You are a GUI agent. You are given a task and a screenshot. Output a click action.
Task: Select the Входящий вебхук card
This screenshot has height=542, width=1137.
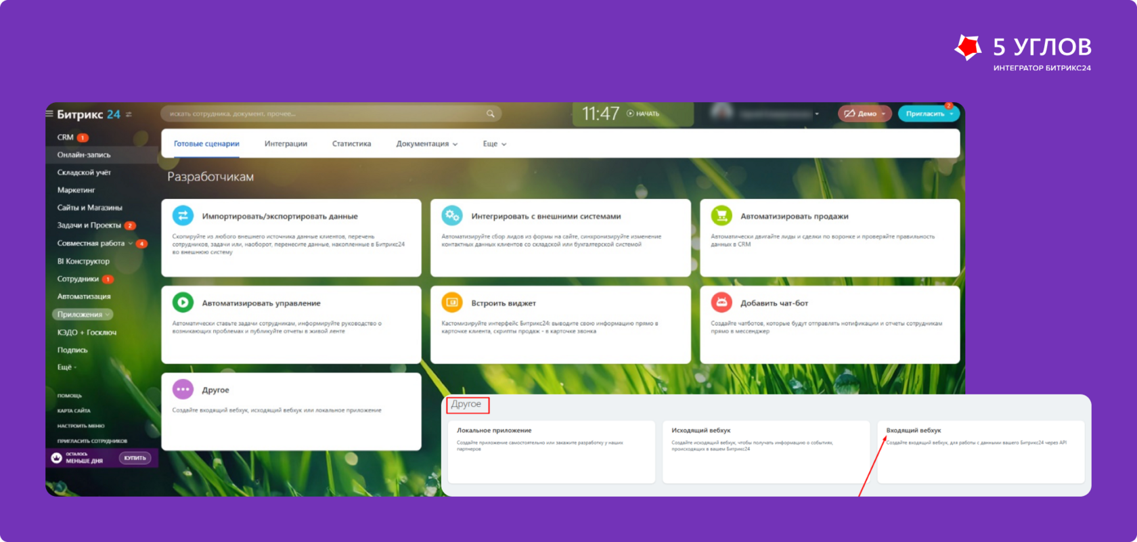(x=981, y=452)
